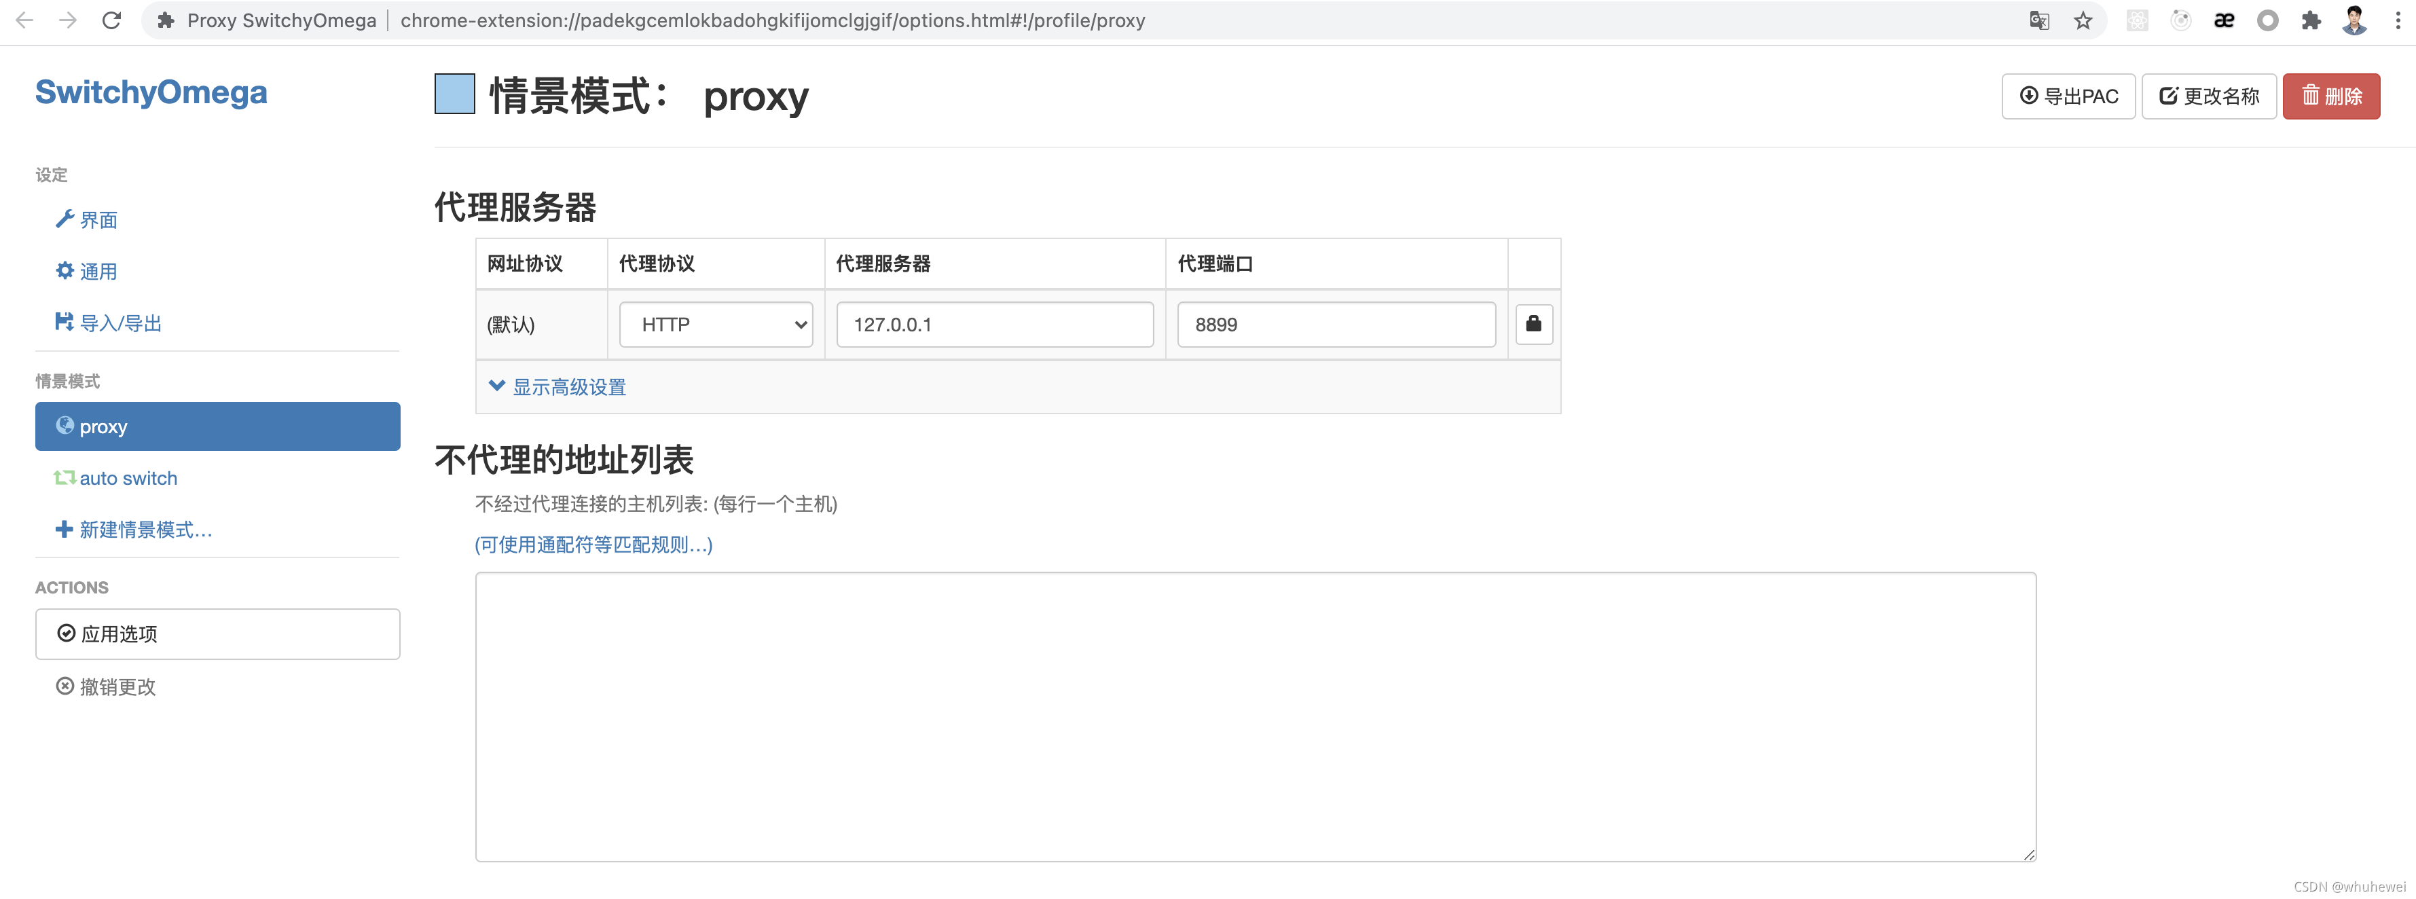Open the Chrome extensions puzzle icon
This screenshot has height=899, width=2416.
point(2311,20)
